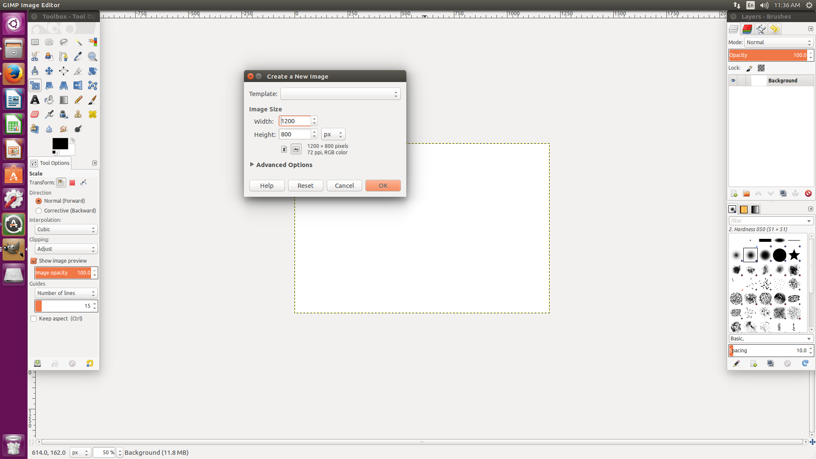The image size is (816, 459).
Task: Open the Interpolation dropdown
Action: click(65, 229)
